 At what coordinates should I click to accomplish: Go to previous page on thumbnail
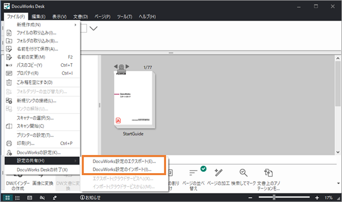[116, 66]
